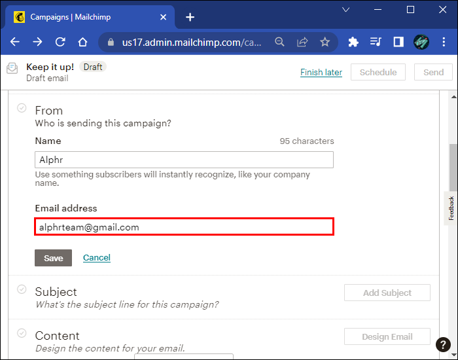Minimize the browser window
The width and height of the screenshot is (458, 360).
[x=378, y=10]
